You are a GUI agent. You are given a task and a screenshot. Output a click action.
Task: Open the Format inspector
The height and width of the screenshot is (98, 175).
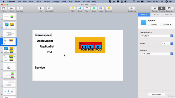pos(155,8)
